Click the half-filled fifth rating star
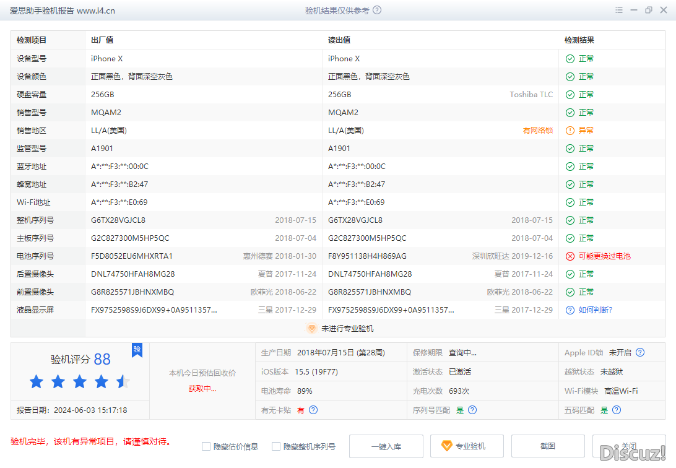Screen dimensions: 676x468 point(123,381)
